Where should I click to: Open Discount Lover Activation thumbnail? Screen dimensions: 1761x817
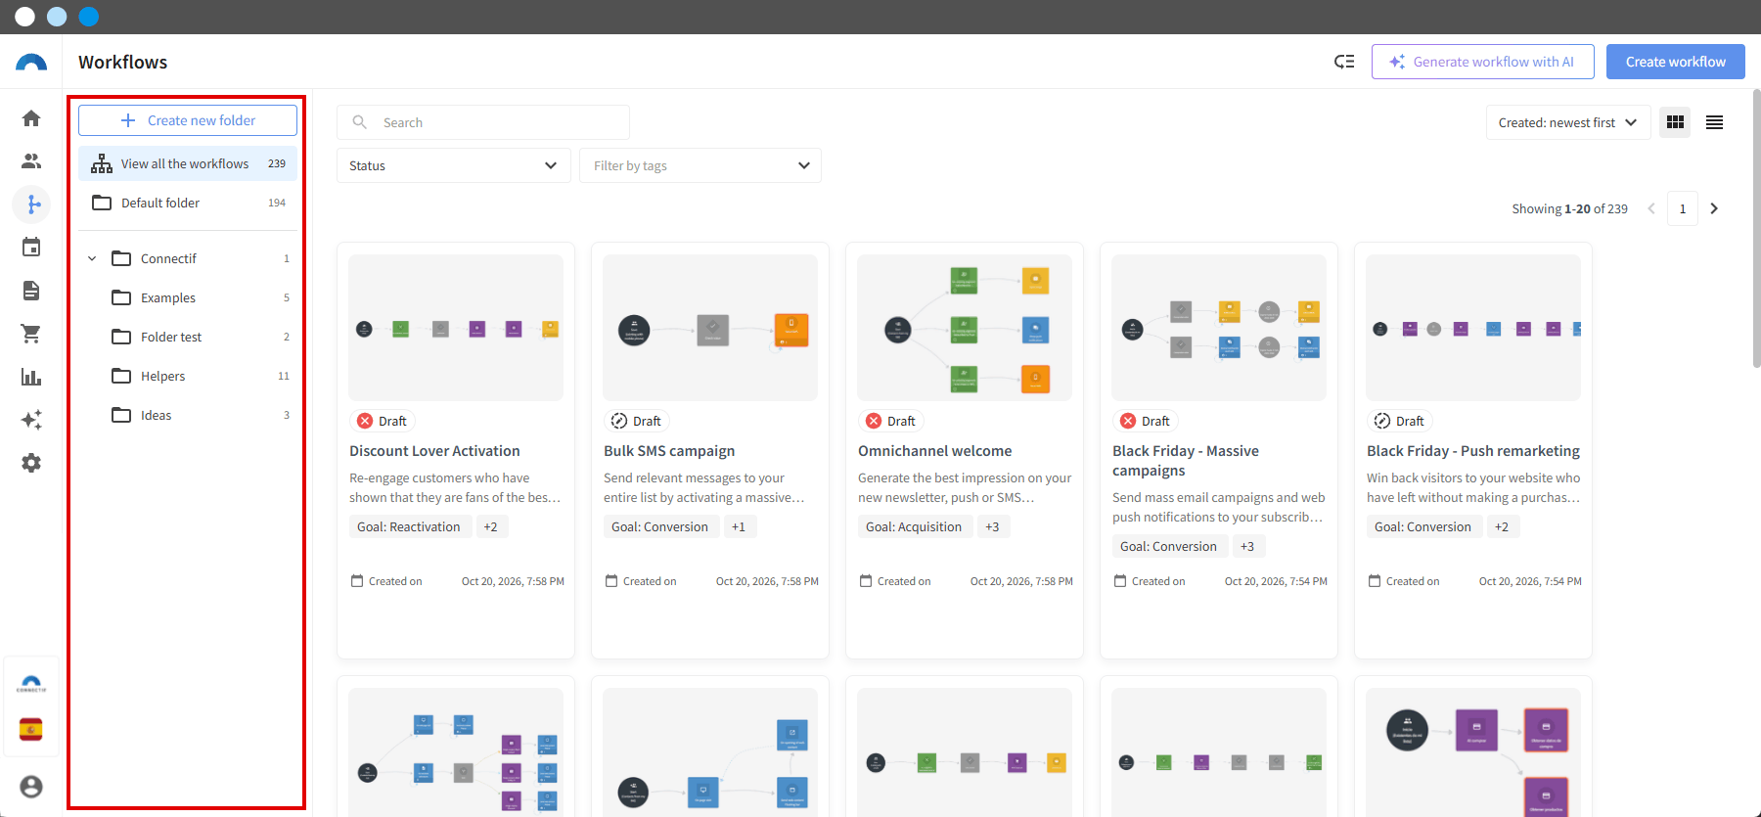pyautogui.click(x=456, y=328)
